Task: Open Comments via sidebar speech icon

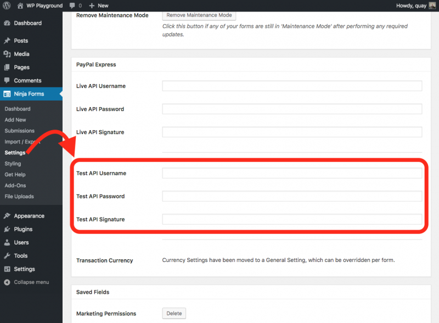Action: point(8,81)
